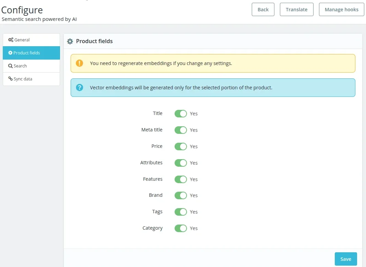Screen dimensions: 366x267
Task: Click the magnifier icon next to Search
Action: (x=11, y=66)
